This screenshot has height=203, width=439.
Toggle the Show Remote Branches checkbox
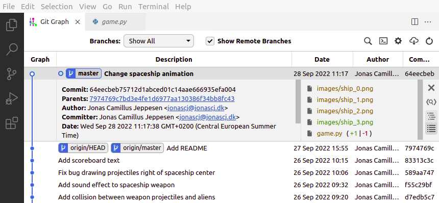[210, 41]
